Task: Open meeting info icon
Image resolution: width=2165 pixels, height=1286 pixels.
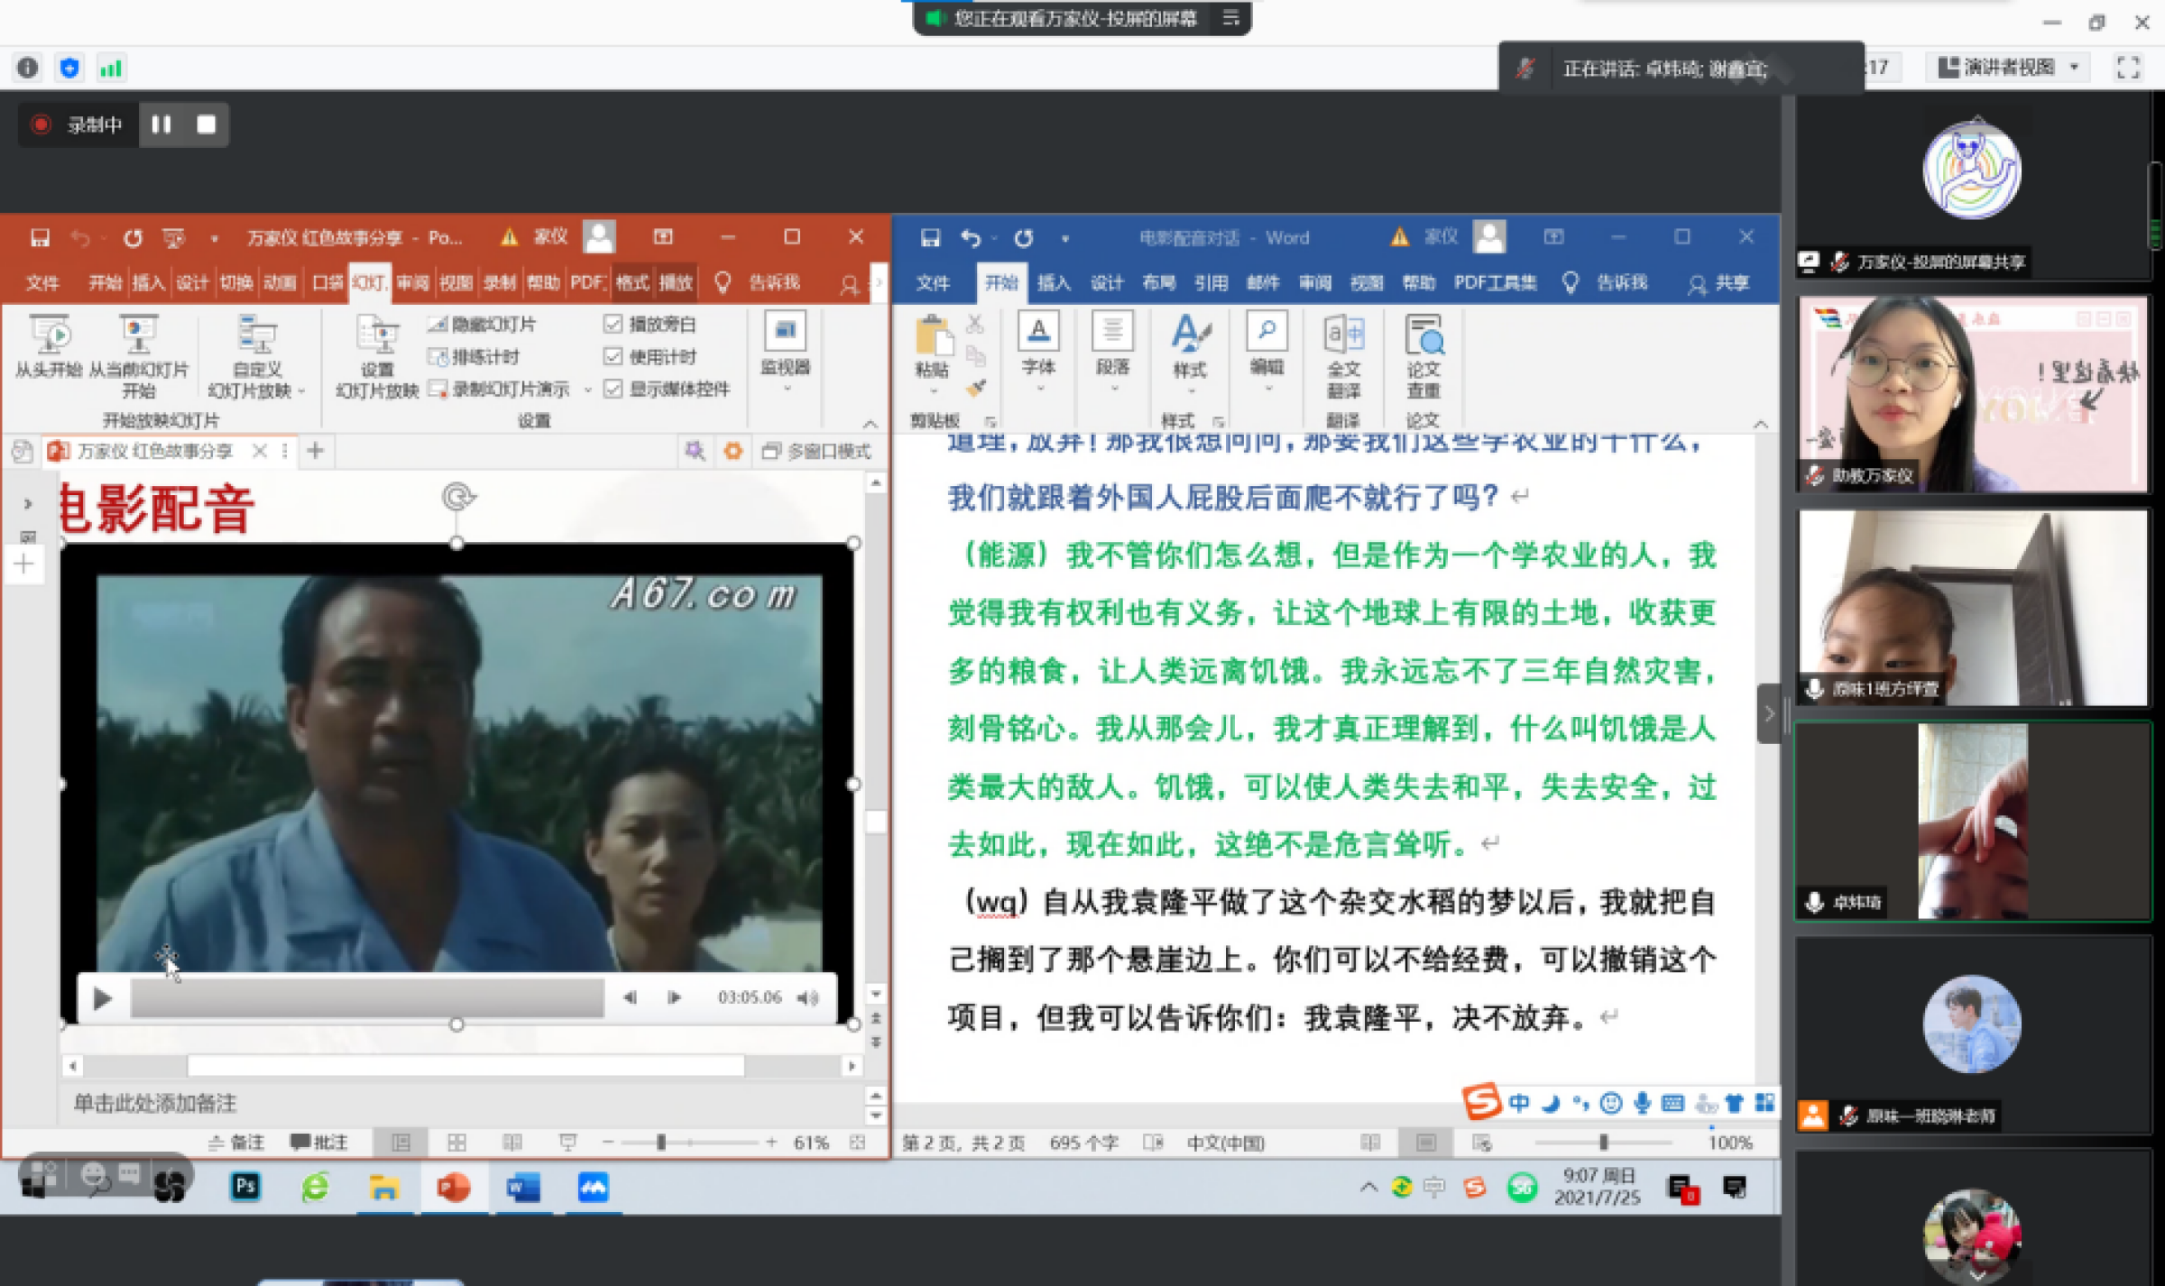Action: coord(28,68)
